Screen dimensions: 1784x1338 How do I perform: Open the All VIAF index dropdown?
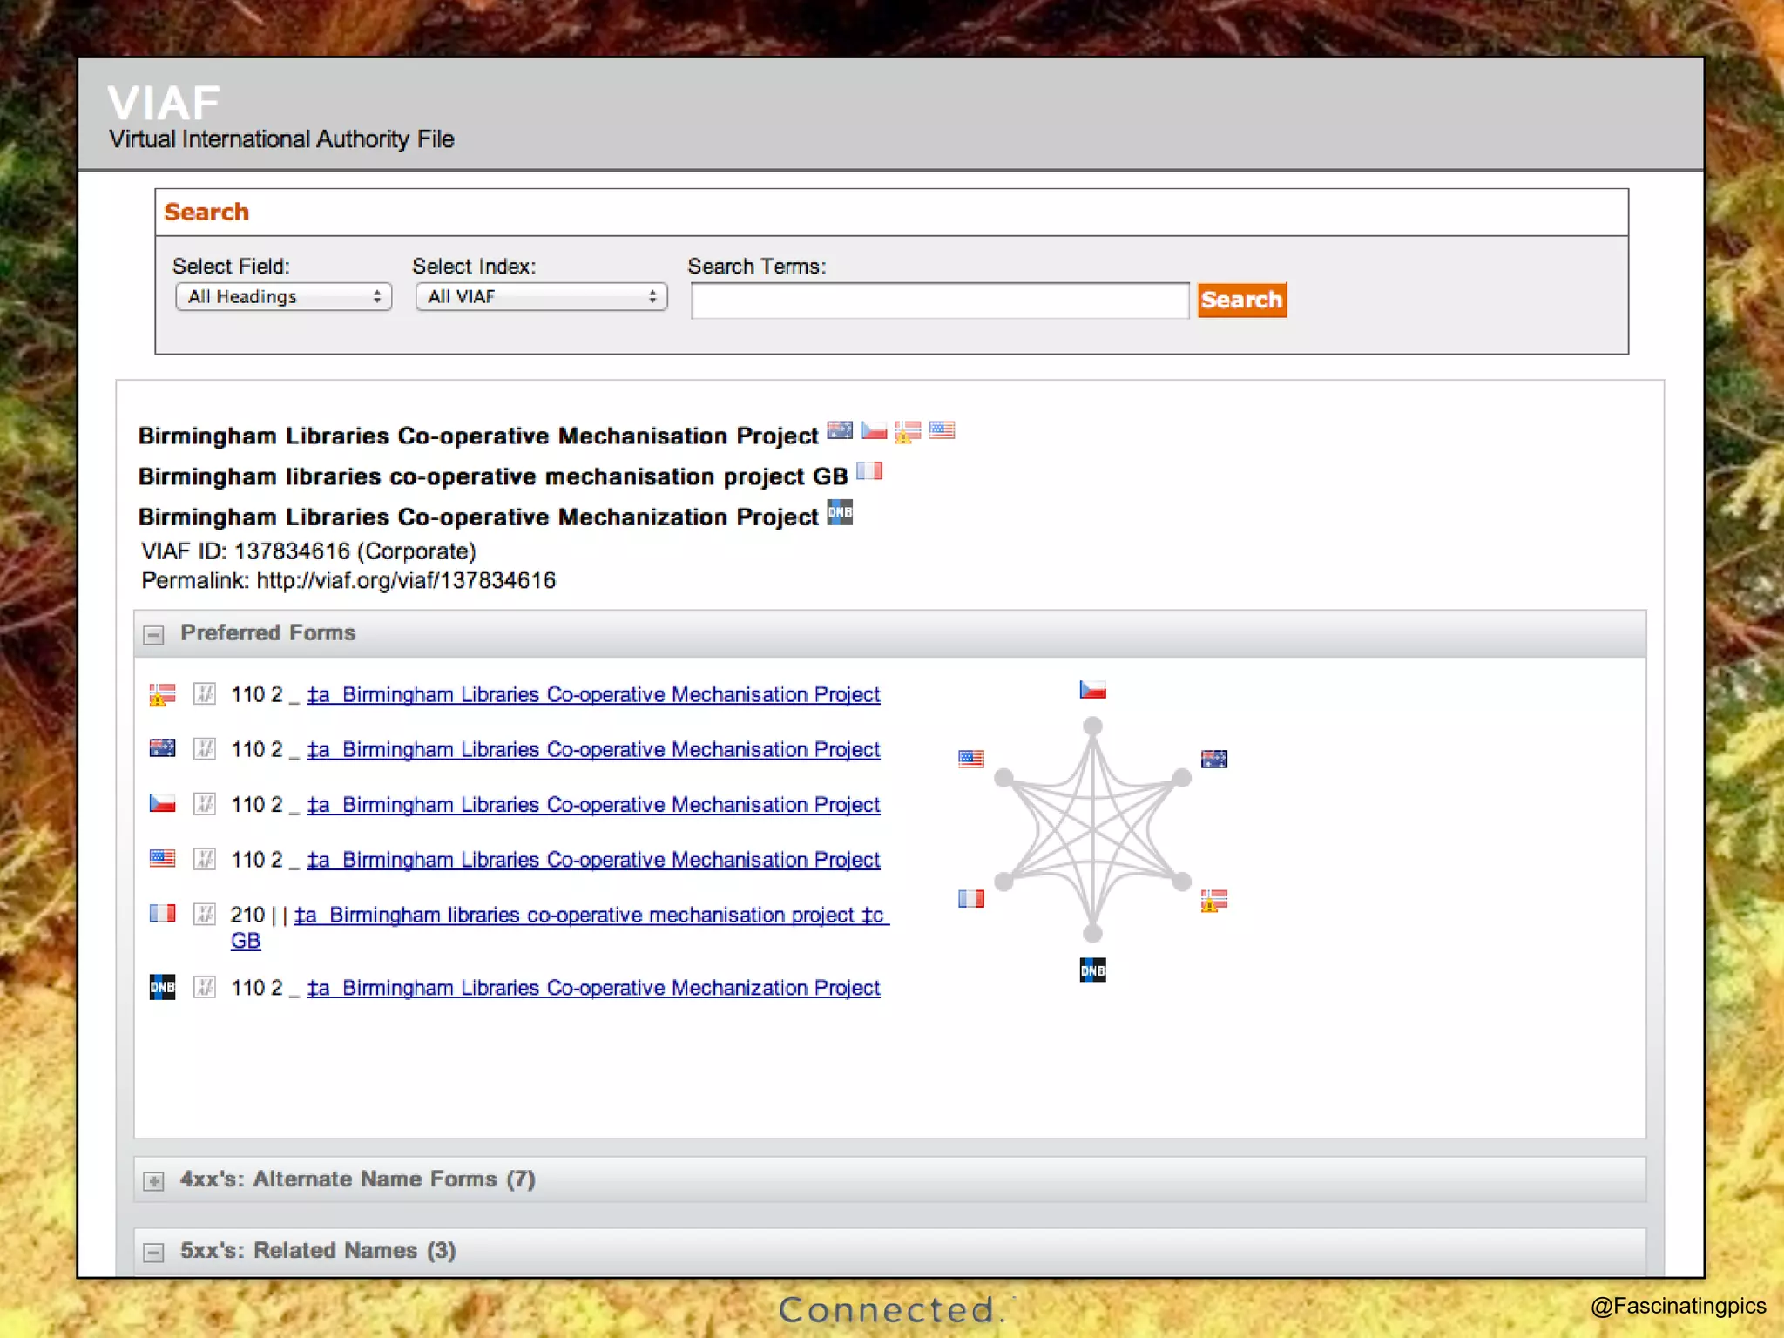[541, 297]
